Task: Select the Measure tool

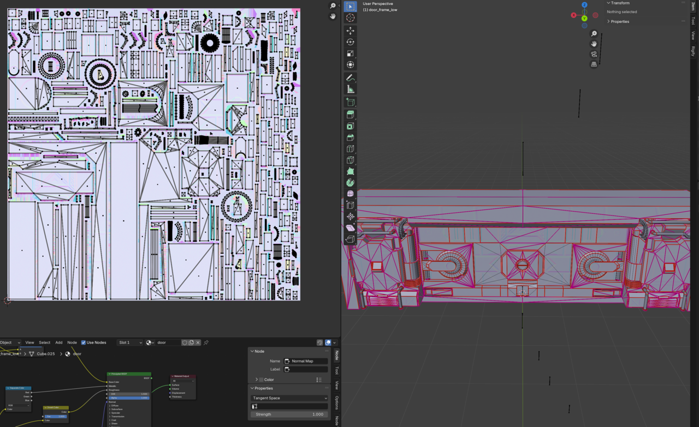Action: [x=350, y=89]
